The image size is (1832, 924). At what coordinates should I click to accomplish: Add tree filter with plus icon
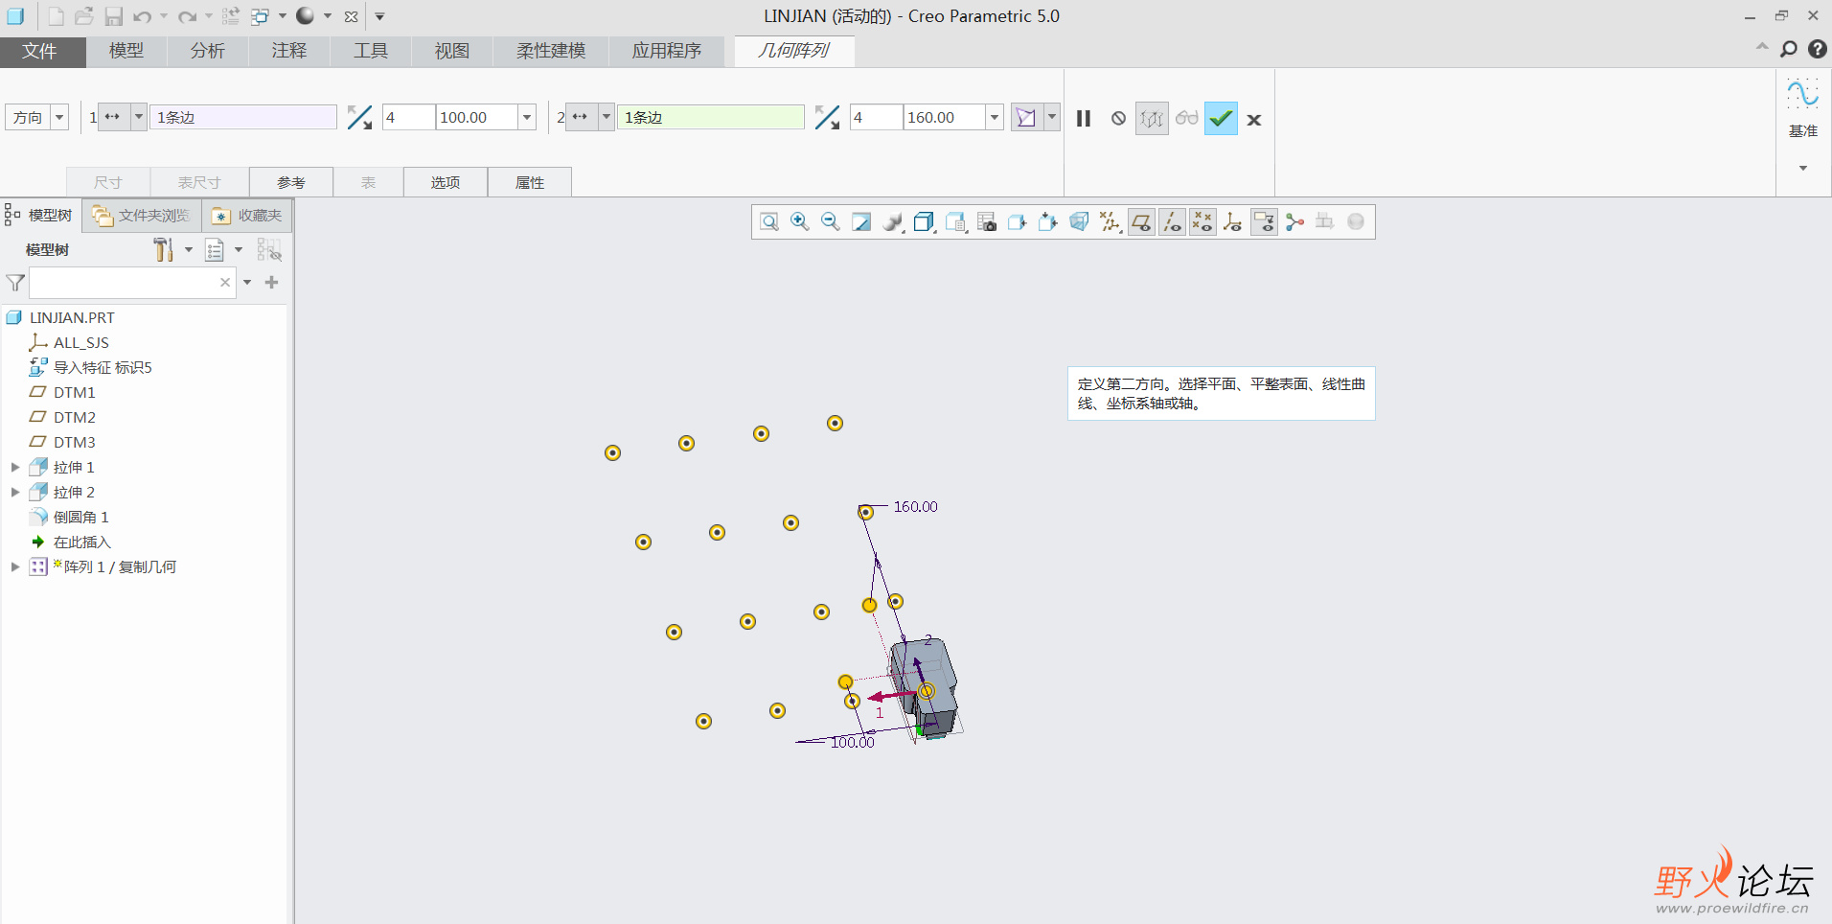coord(272,282)
